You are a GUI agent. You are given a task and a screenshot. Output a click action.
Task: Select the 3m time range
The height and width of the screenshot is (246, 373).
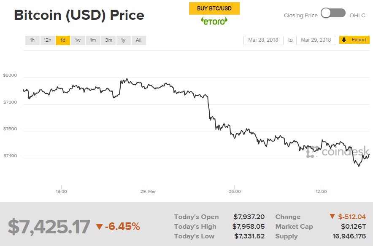click(x=108, y=40)
